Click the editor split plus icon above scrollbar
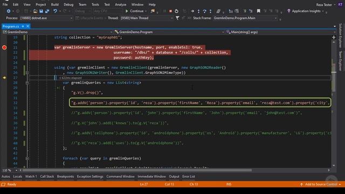Screen dimensions: 345x194 334,37
